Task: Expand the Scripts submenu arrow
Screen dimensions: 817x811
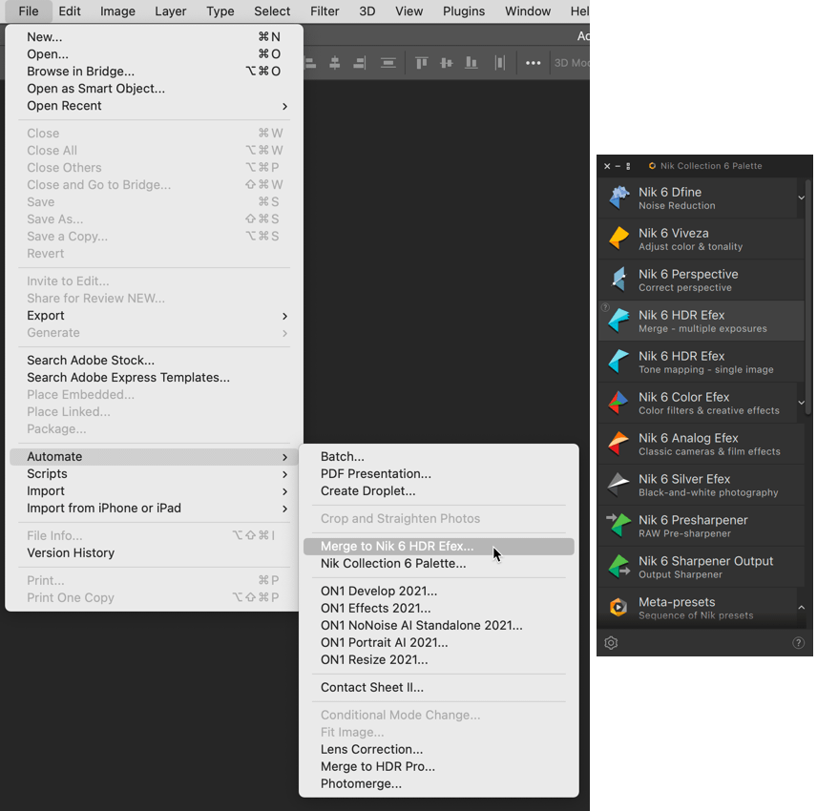Action: pos(284,474)
